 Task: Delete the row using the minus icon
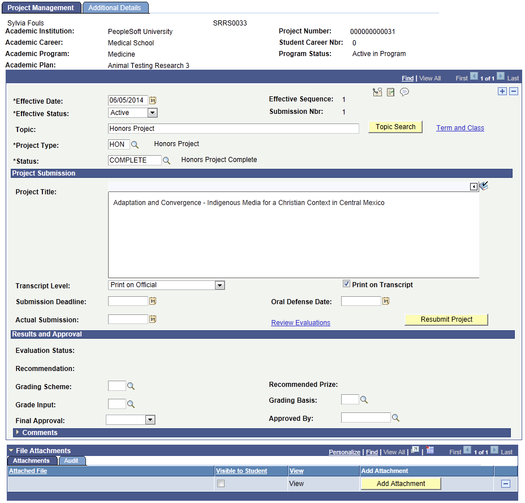coord(514,91)
